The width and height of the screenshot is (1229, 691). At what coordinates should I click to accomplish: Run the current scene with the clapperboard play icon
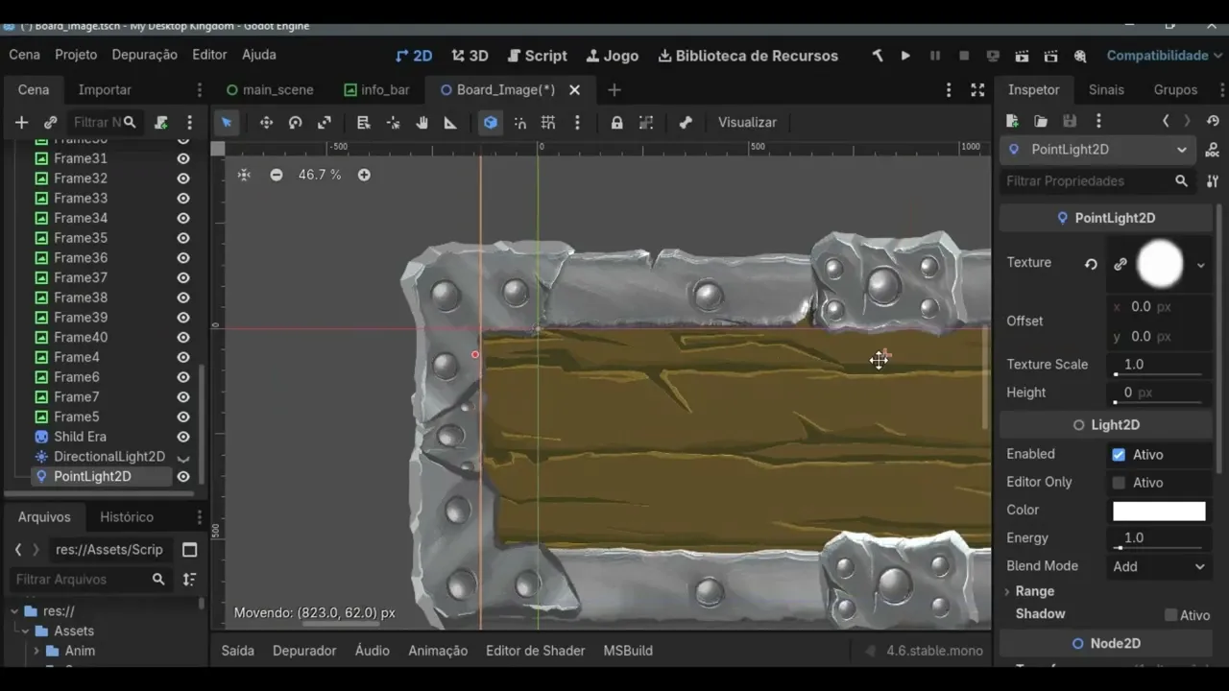pyautogui.click(x=1022, y=56)
